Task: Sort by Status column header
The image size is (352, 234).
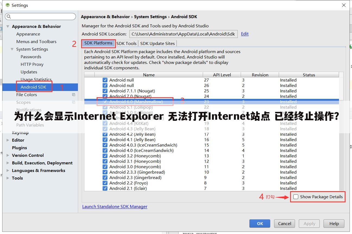Action: [x=309, y=75]
